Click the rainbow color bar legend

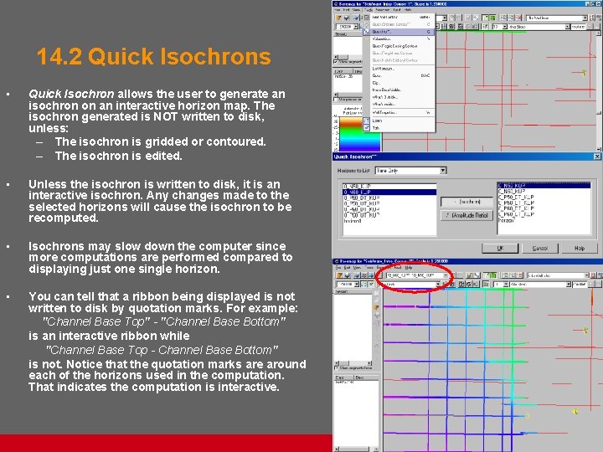pyautogui.click(x=359, y=134)
